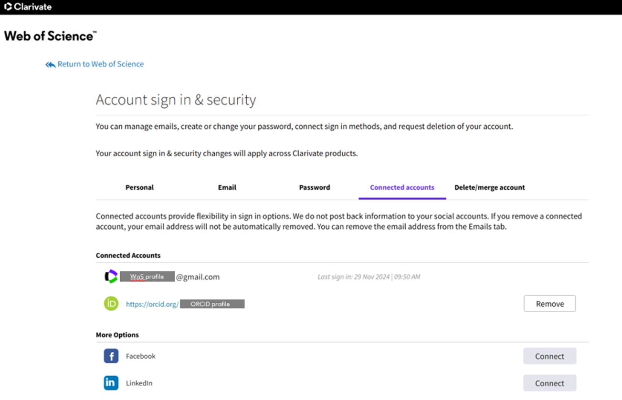The height and width of the screenshot is (400, 622).
Task: Switch to the Email tab
Action: tap(227, 187)
